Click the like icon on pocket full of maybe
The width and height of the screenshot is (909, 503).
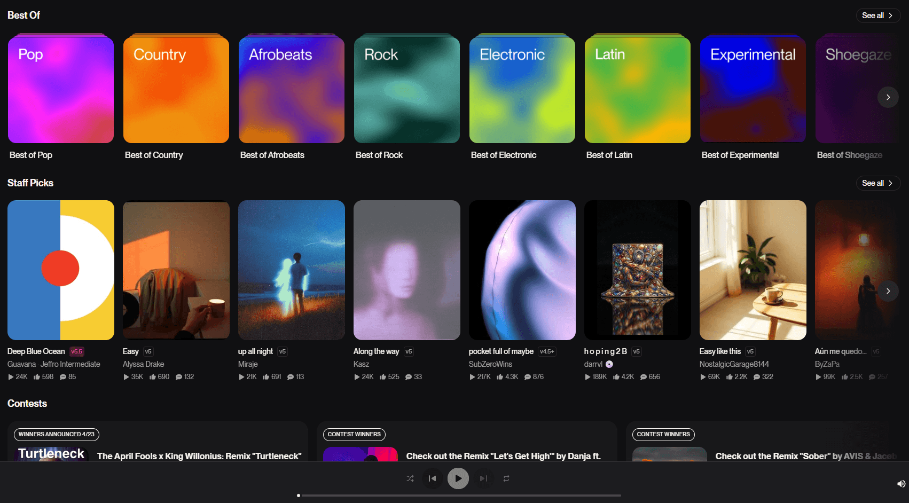tap(500, 377)
